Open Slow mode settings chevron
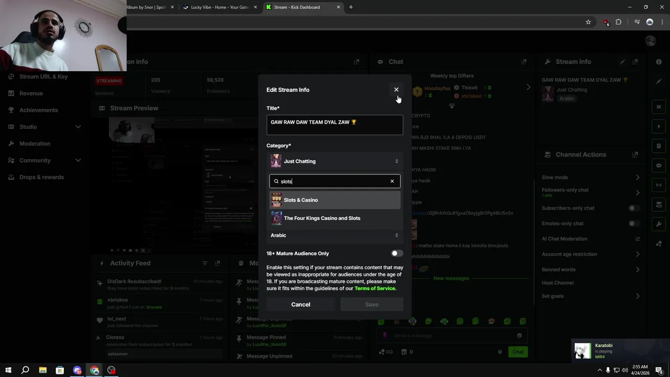Screen dimensions: 670x377 pyautogui.click(x=638, y=178)
